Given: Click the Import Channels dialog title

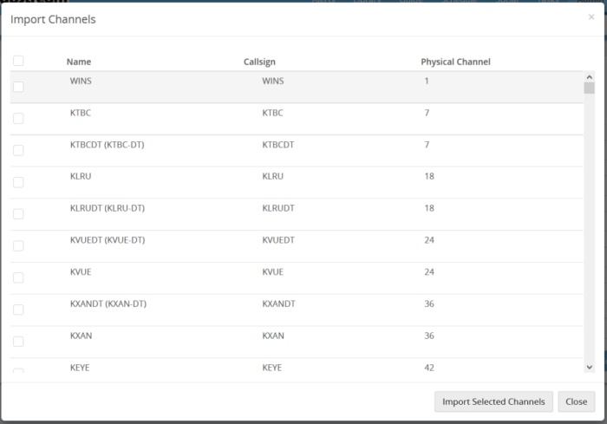Looking at the screenshot, I should click(x=53, y=19).
